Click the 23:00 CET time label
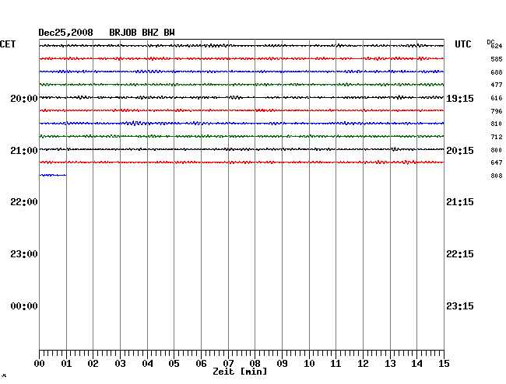This screenshot has height=384, width=506. click(x=24, y=254)
